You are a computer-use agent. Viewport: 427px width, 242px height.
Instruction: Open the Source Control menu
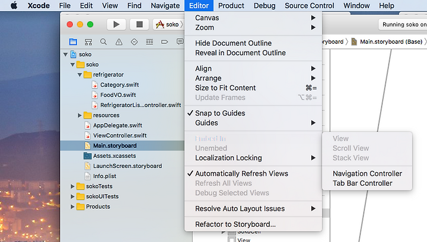310,5
